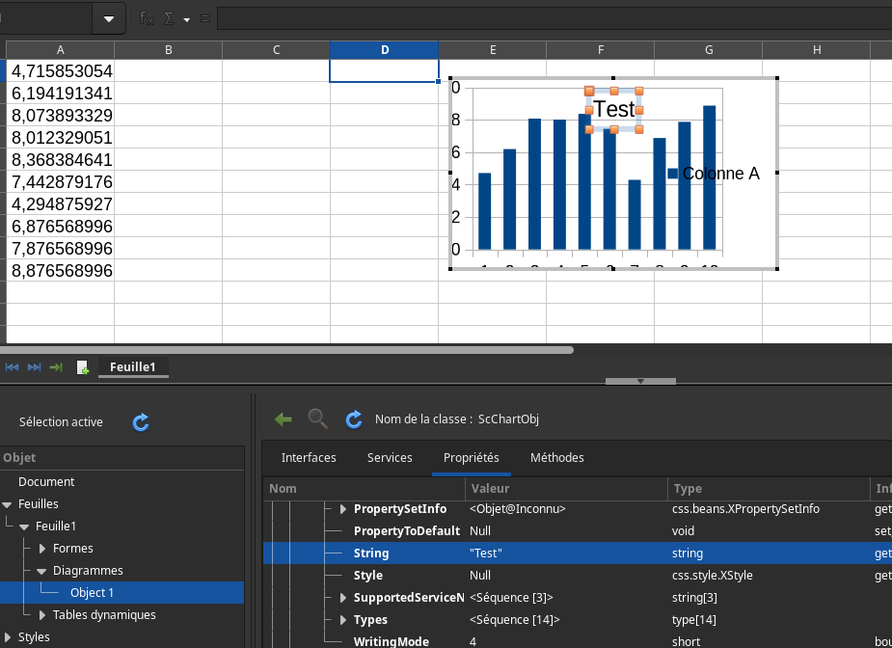The image size is (892, 648).
Task: Collapse the Diagrammes tree node
Action: (x=42, y=571)
